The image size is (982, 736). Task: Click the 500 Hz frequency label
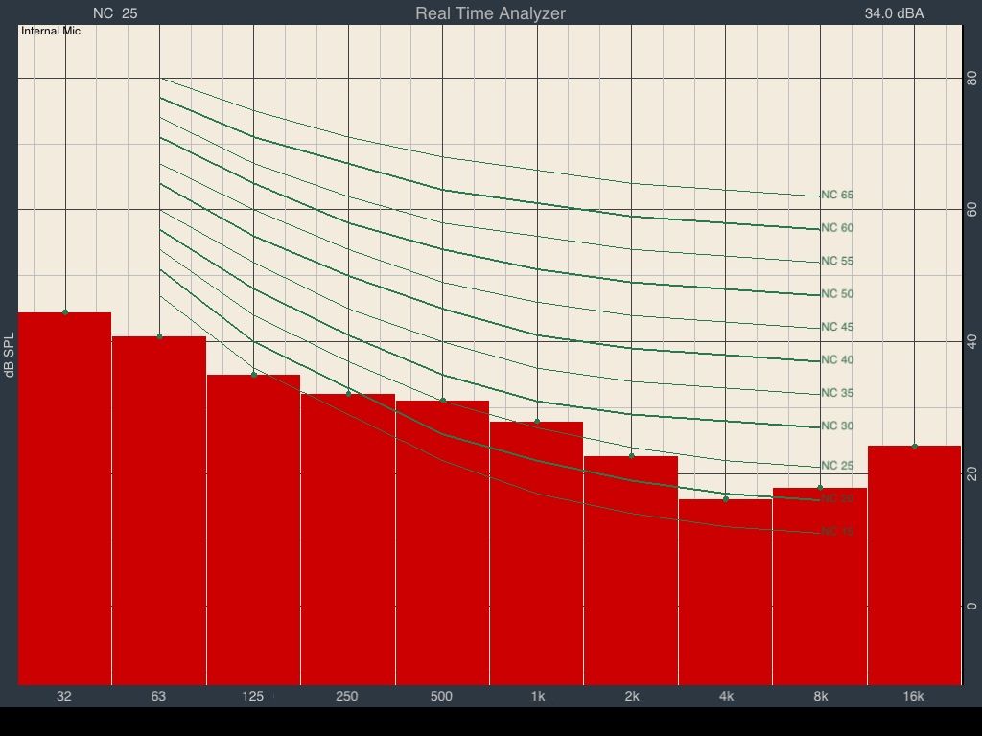pyautogui.click(x=441, y=696)
